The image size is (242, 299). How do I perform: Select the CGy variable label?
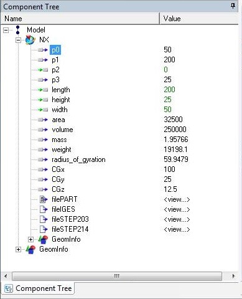pyautogui.click(x=58, y=179)
